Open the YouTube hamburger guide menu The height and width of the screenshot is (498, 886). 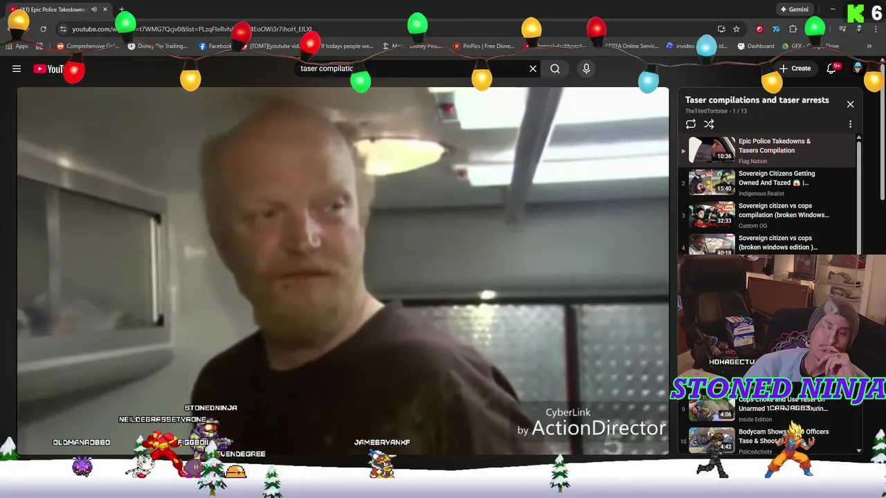click(x=17, y=68)
